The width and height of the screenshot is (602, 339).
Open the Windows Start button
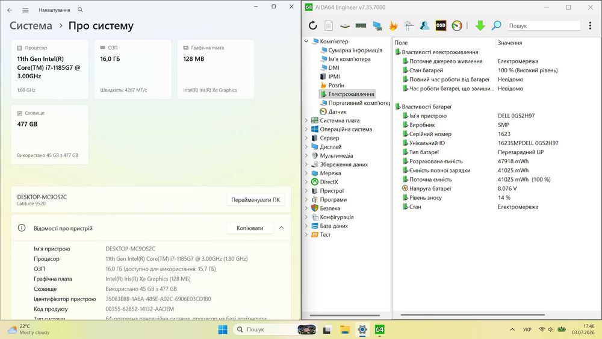223,329
